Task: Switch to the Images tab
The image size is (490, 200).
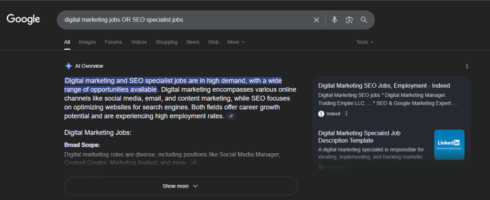Action: point(87,42)
